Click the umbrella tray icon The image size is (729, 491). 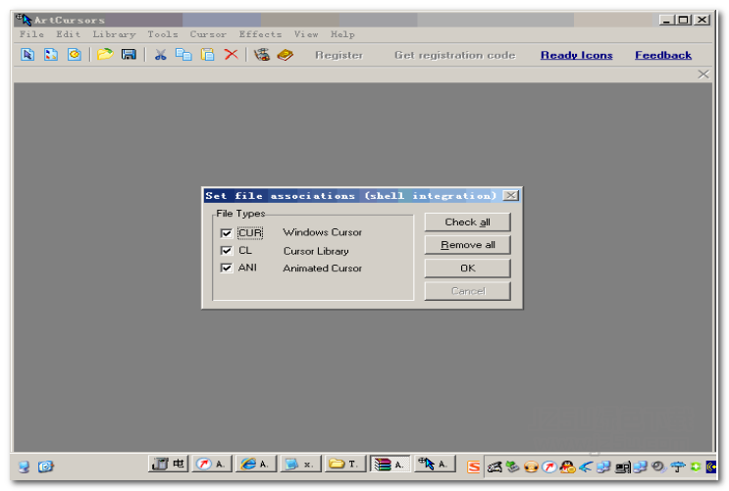pyautogui.click(x=677, y=466)
